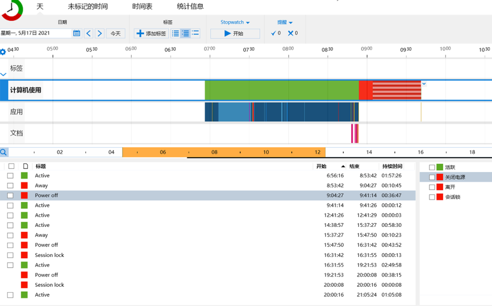
Task: Click the magnifier icon on overview bar
Action: pyautogui.click(x=3, y=152)
